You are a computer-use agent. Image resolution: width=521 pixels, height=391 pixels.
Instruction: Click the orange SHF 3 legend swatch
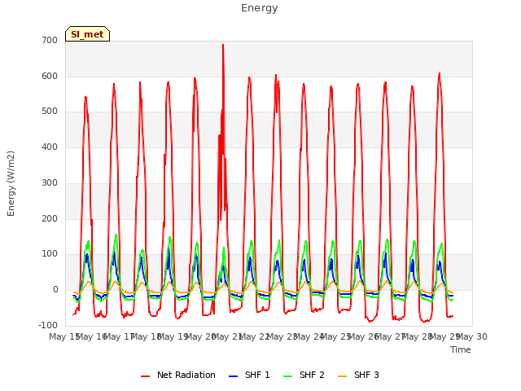coord(342,376)
